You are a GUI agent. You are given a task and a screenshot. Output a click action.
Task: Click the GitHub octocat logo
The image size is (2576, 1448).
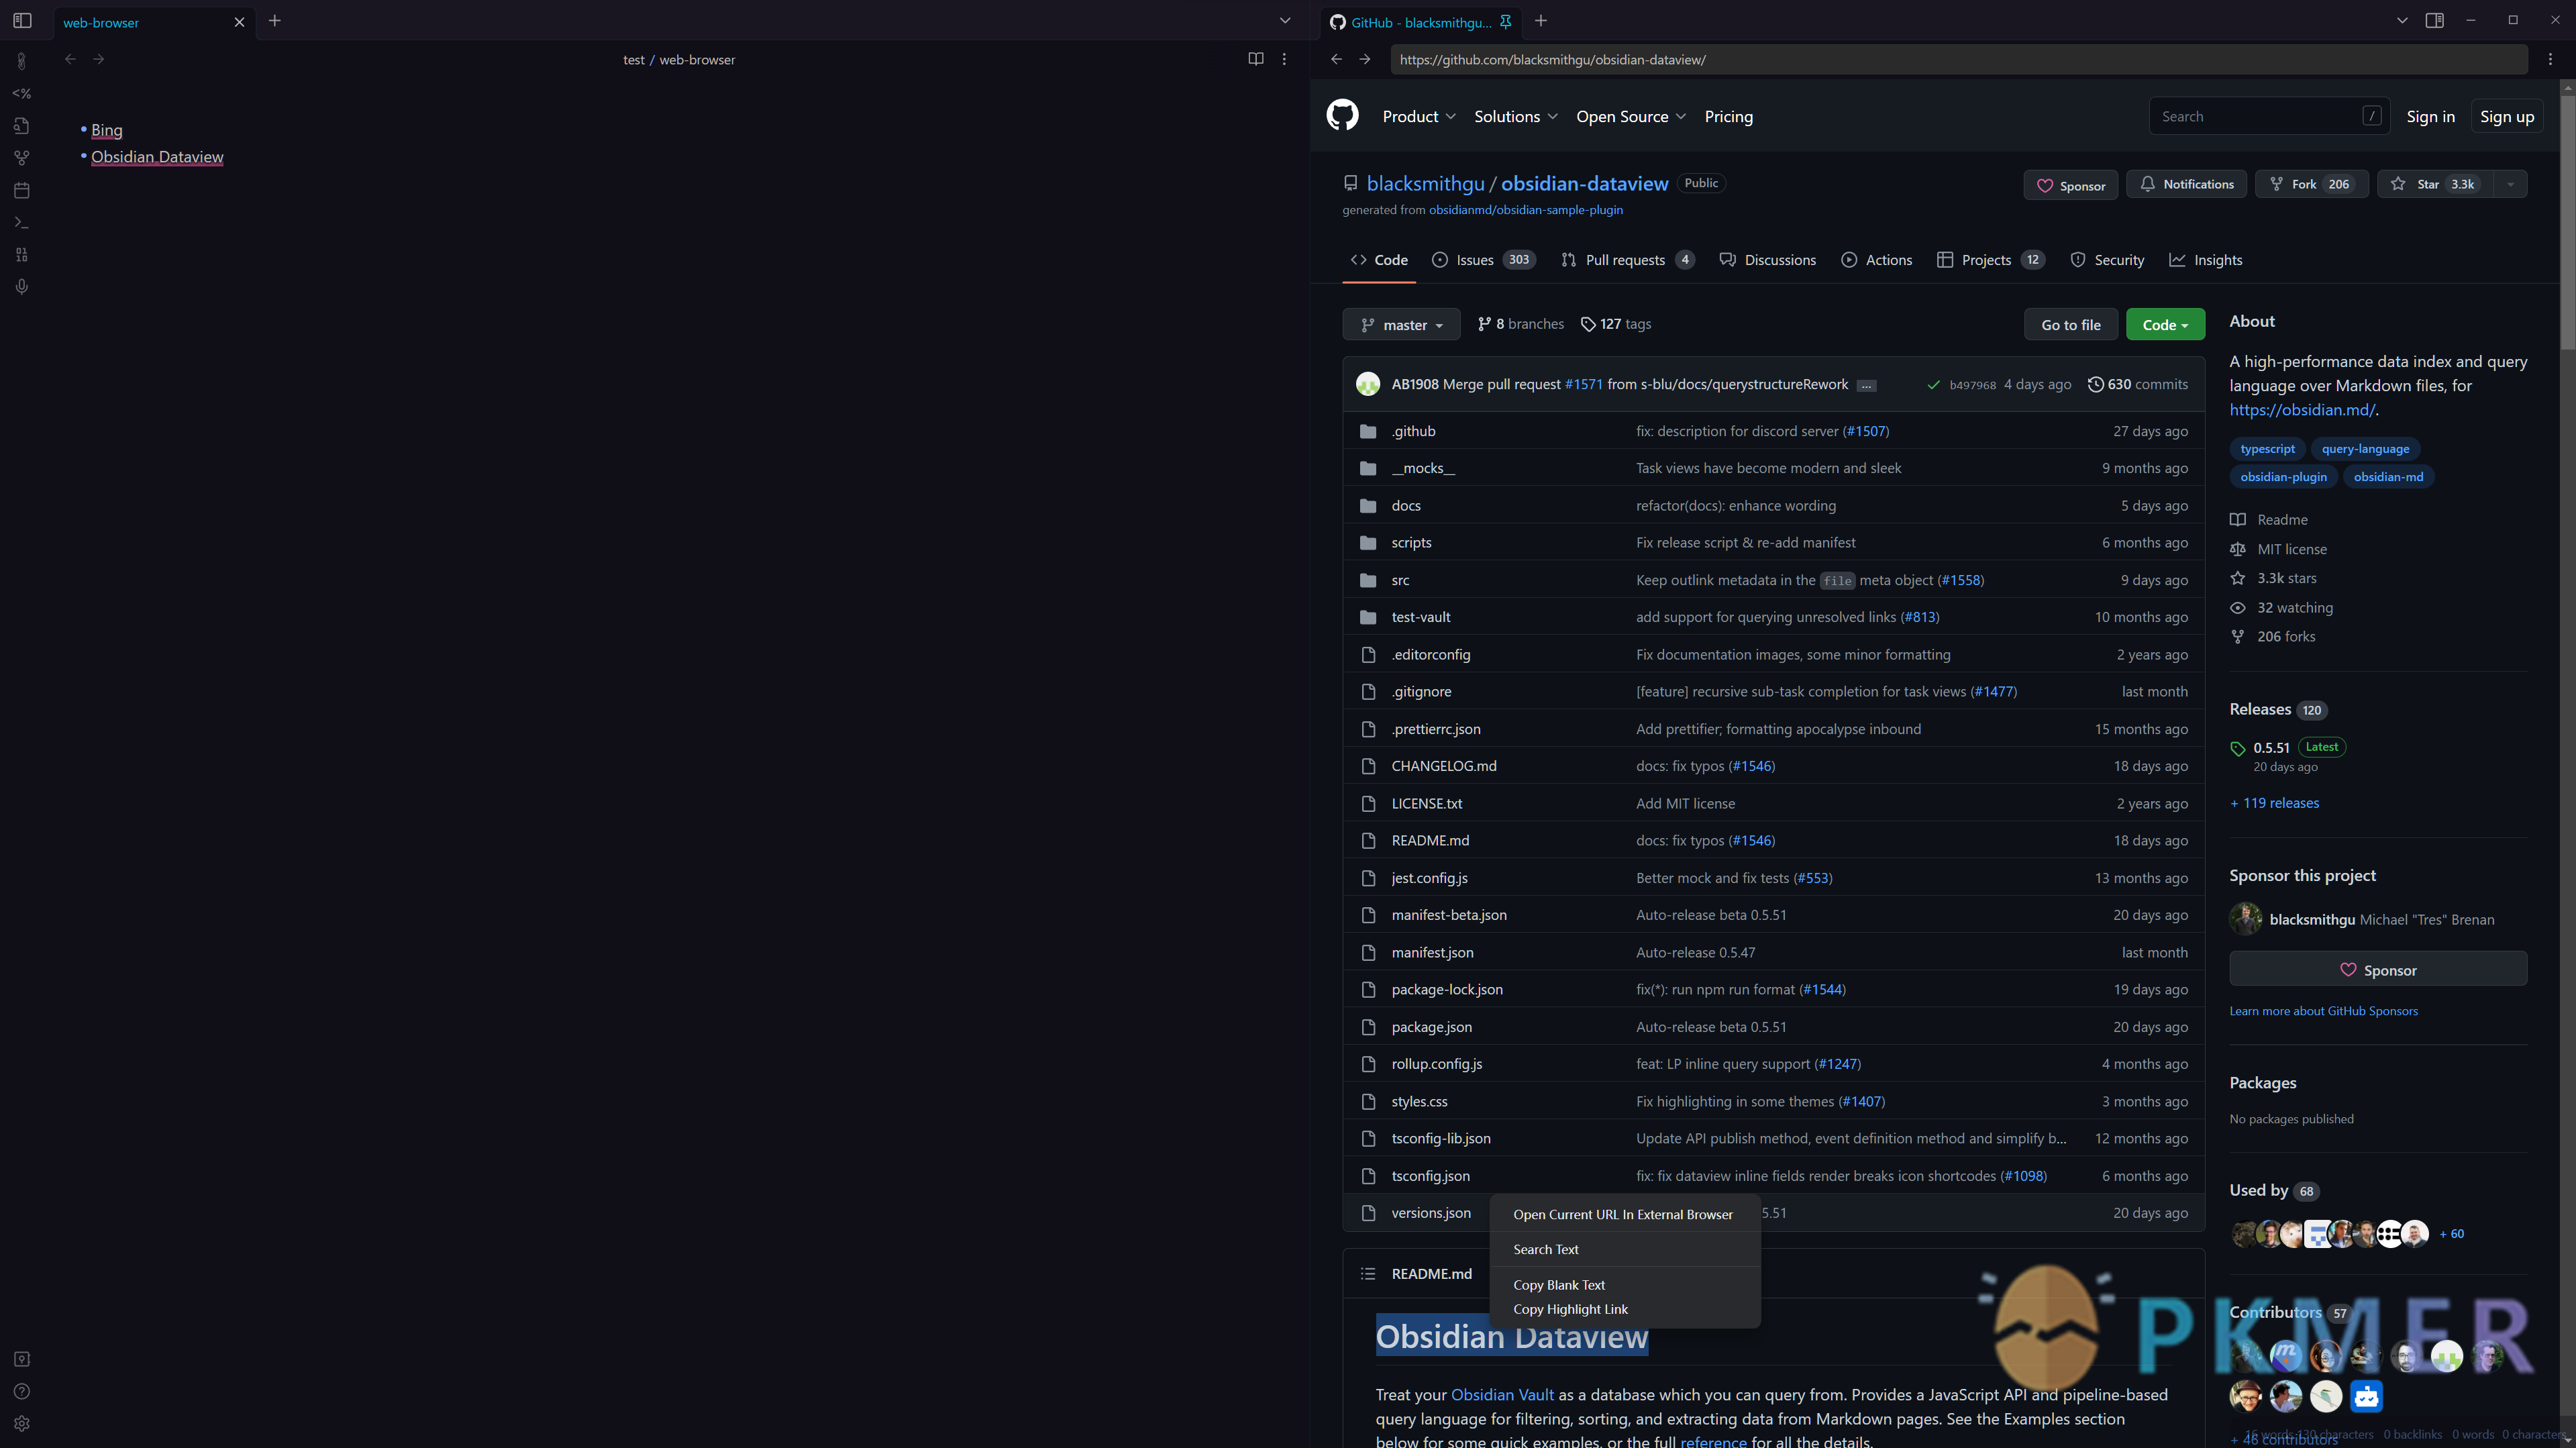tap(1342, 115)
